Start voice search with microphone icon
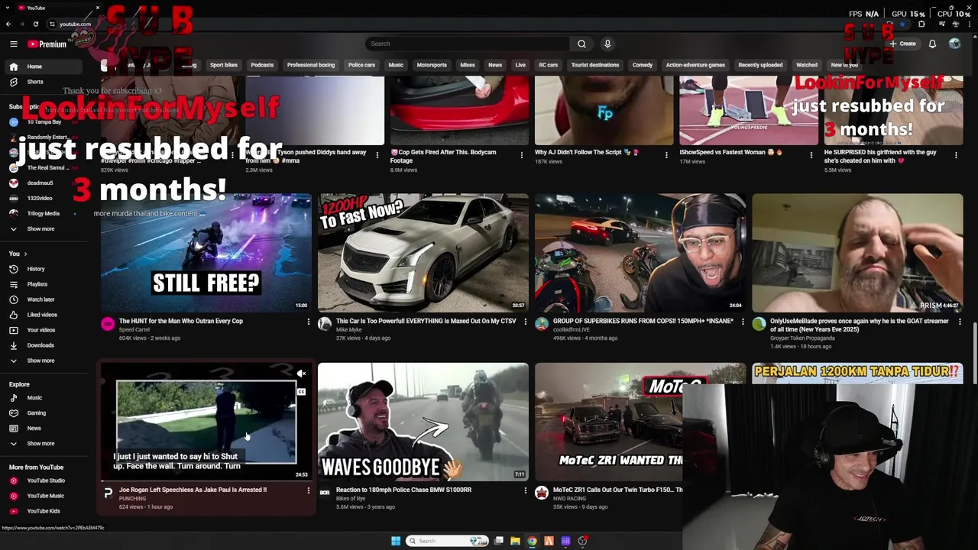This screenshot has height=550, width=978. pyautogui.click(x=607, y=44)
